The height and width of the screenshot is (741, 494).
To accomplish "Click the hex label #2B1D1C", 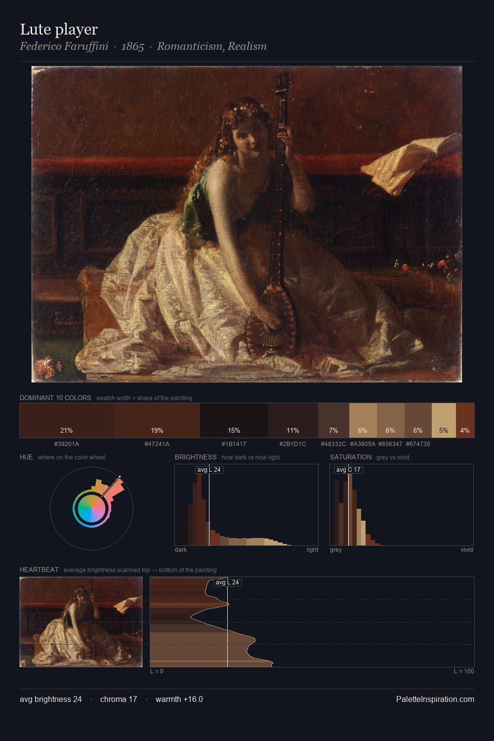I will [x=293, y=444].
